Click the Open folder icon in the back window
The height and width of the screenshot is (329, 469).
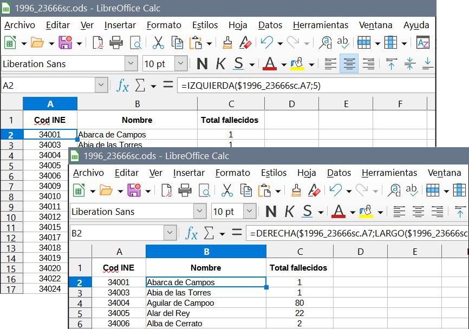pos(37,43)
